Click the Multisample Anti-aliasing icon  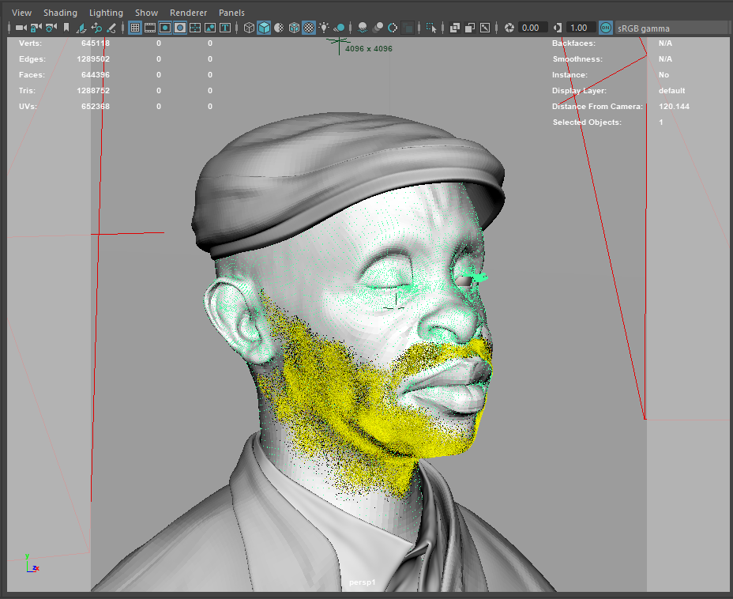coord(393,28)
